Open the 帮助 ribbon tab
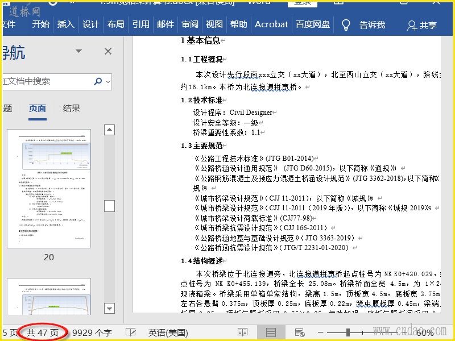Image resolution: width=455 pixels, height=341 pixels. click(238, 24)
